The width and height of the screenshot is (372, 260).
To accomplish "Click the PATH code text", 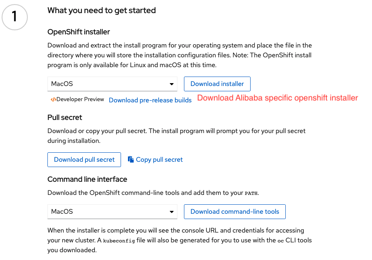I will pyautogui.click(x=251, y=193).
